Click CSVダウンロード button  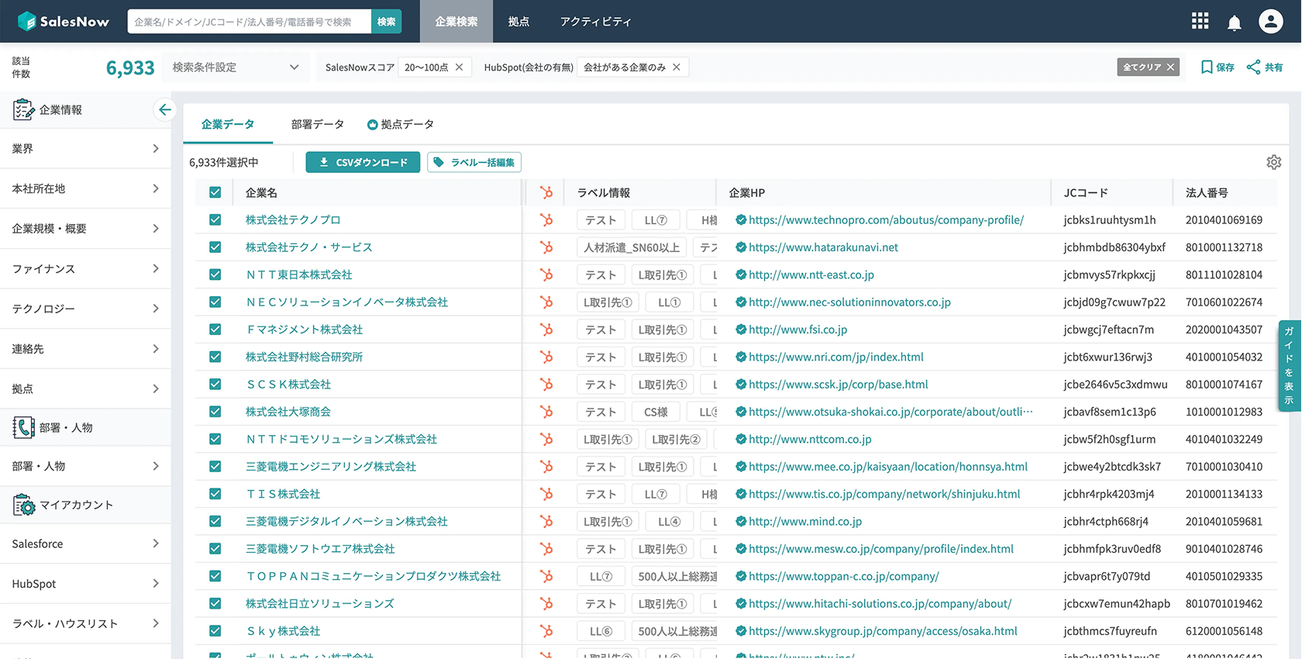click(363, 162)
